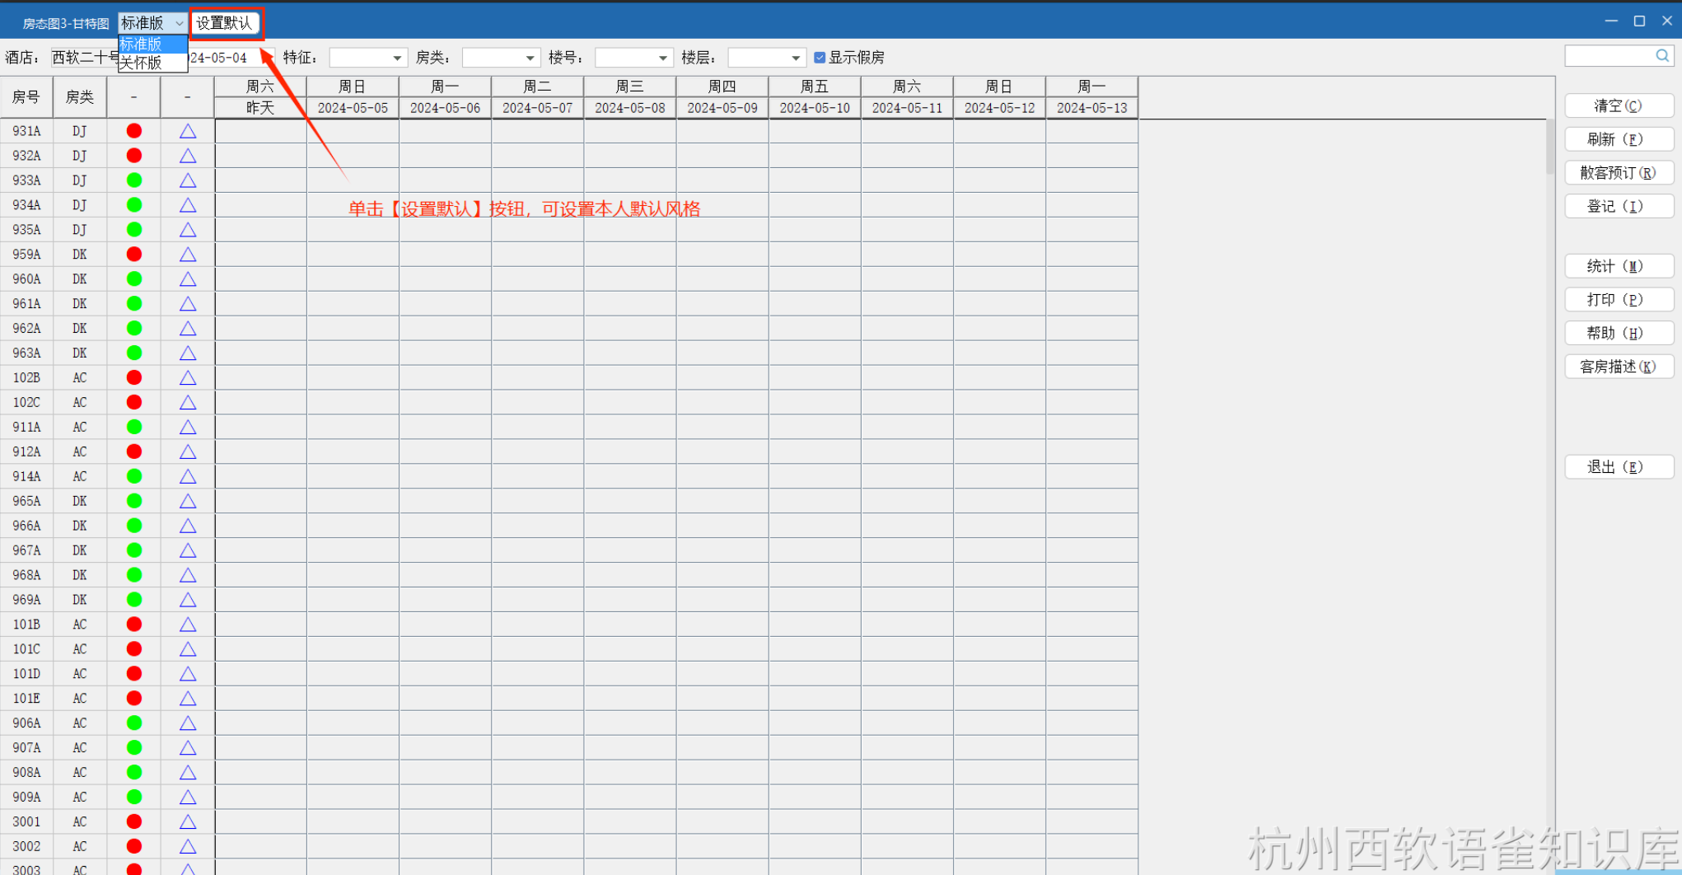Click the 刷新(F) button

1619,139
